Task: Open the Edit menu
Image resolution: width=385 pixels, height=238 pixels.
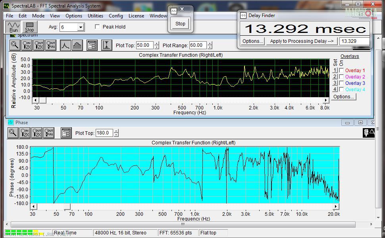Action: (23, 16)
